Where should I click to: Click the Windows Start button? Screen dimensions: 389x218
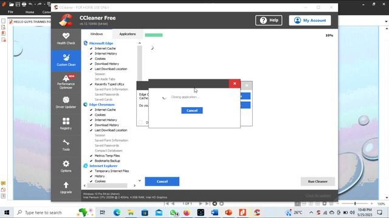[x=7, y=213]
